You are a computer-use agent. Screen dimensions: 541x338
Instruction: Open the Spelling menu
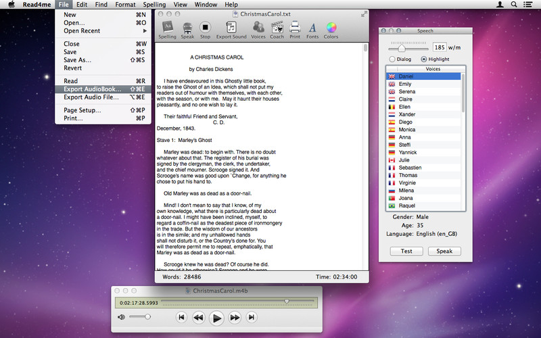[154, 5]
